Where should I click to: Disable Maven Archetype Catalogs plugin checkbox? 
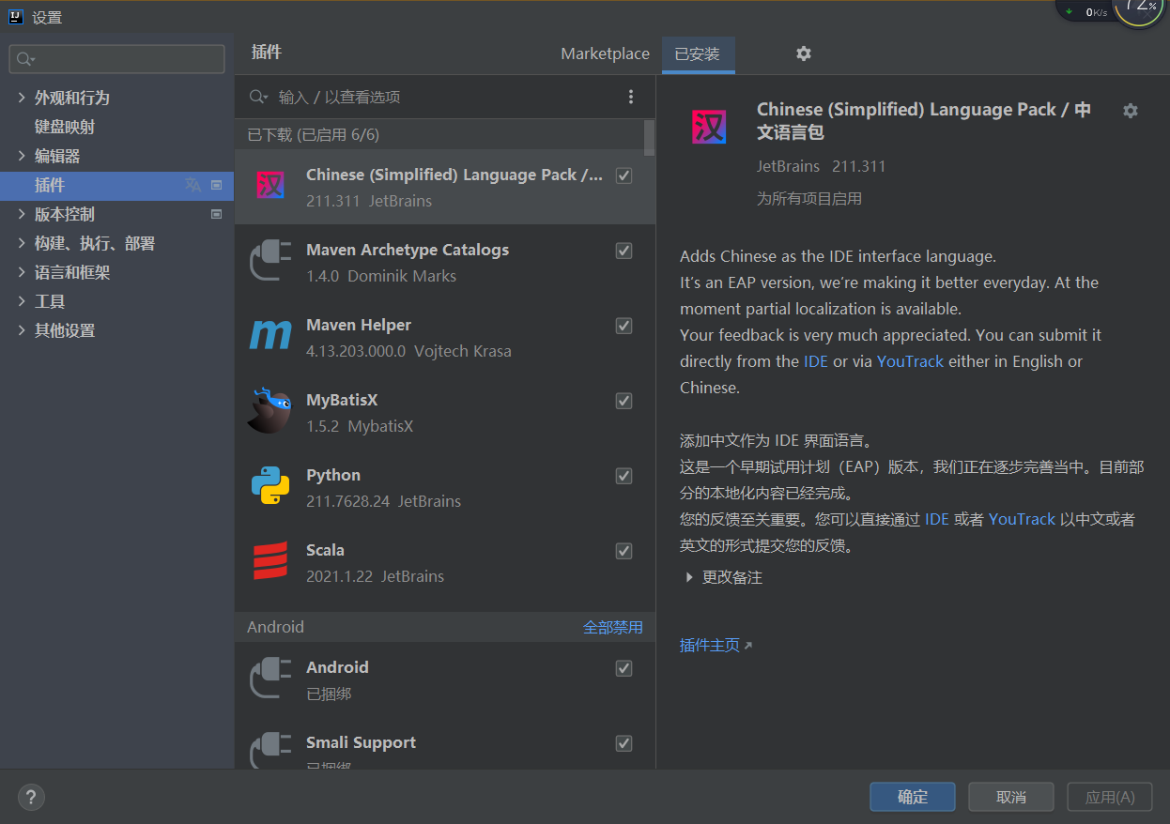pos(623,251)
